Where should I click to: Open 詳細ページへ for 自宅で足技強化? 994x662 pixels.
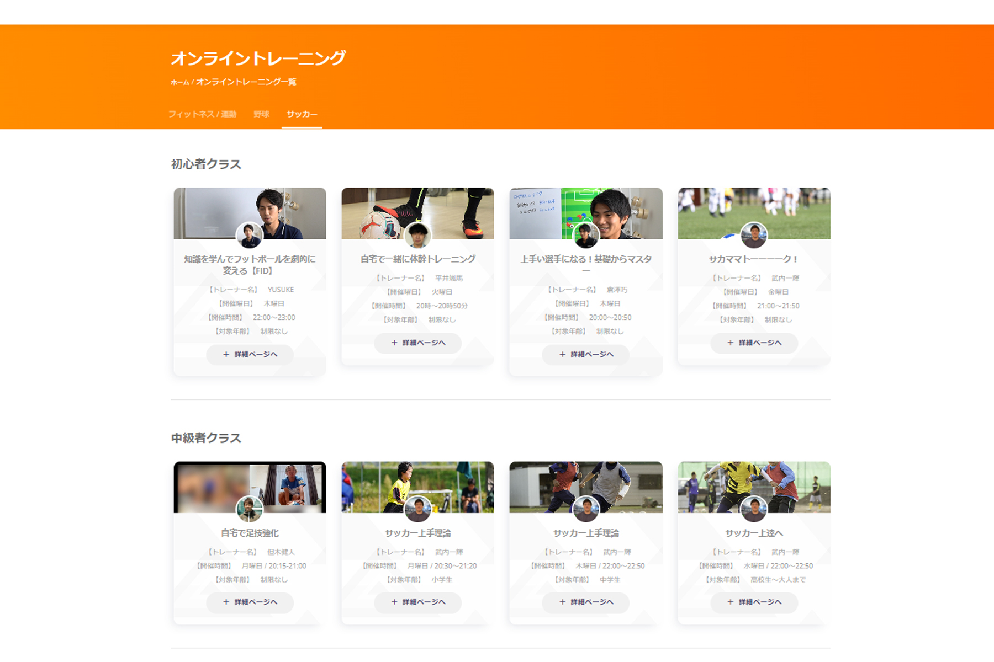pos(250,602)
